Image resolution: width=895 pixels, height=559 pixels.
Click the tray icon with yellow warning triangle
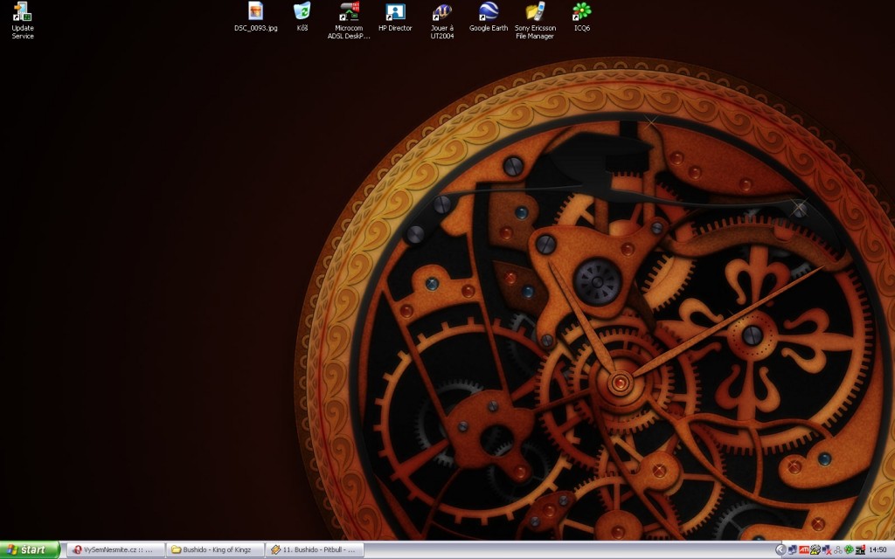[815, 550]
